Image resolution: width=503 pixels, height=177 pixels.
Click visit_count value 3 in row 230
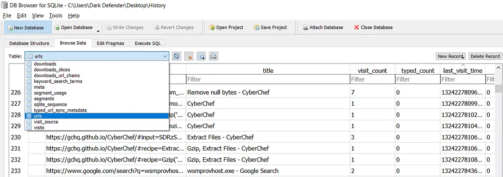click(x=372, y=137)
